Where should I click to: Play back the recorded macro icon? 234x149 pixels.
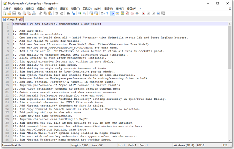(153, 13)
